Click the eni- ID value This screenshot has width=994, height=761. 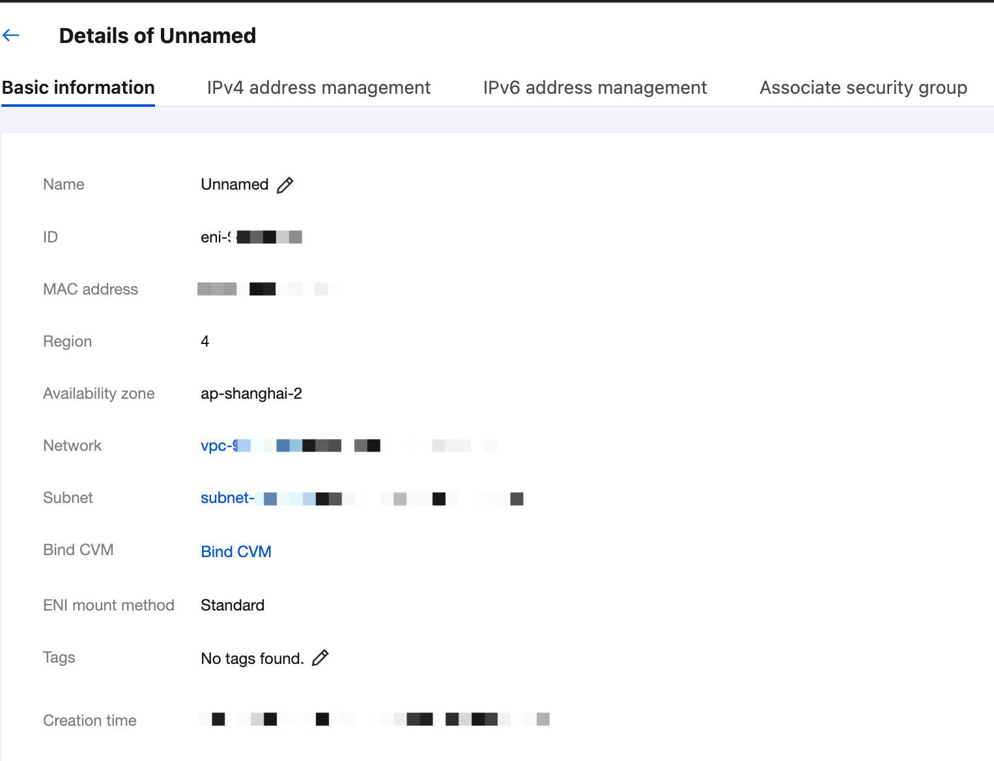tap(251, 237)
